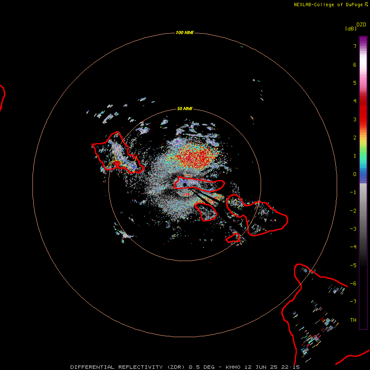Viewport: 370px width, 370px height.
Task: Click the 7 value on color scale
Action: click(x=355, y=46)
